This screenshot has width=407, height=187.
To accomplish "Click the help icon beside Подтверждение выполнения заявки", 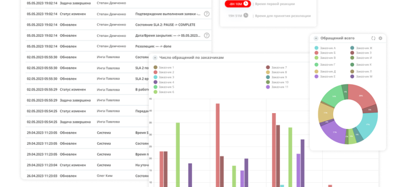I will (207, 14).
